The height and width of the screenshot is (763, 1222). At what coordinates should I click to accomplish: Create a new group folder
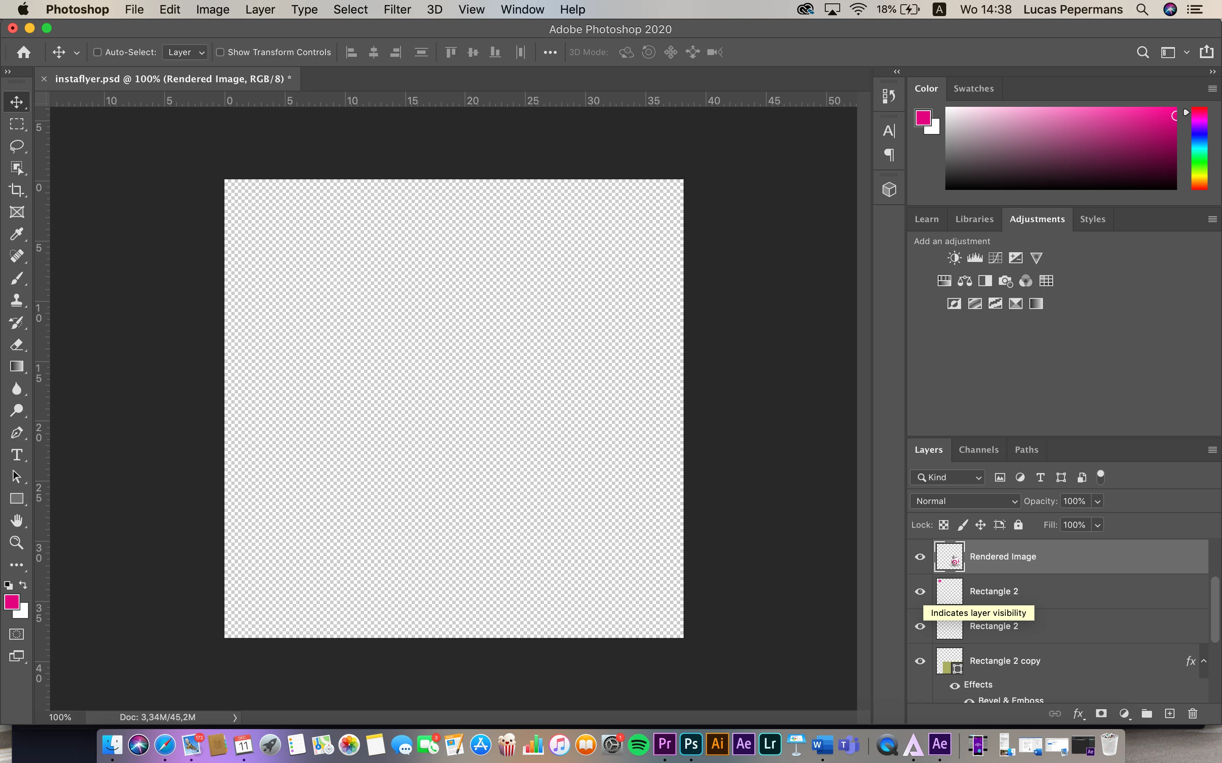[x=1146, y=713]
